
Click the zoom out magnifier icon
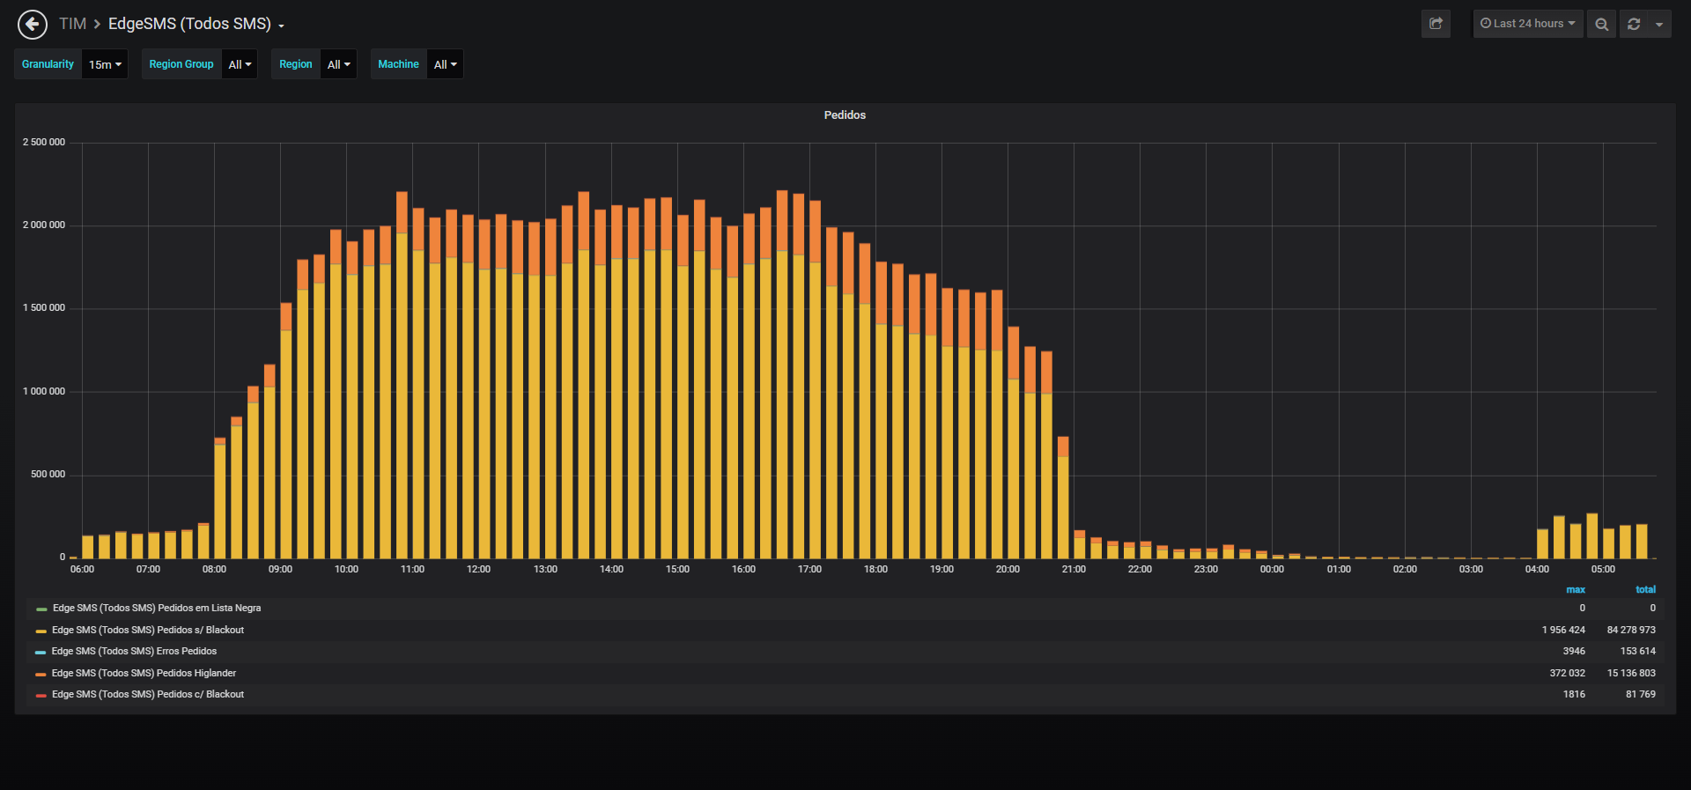[1601, 24]
